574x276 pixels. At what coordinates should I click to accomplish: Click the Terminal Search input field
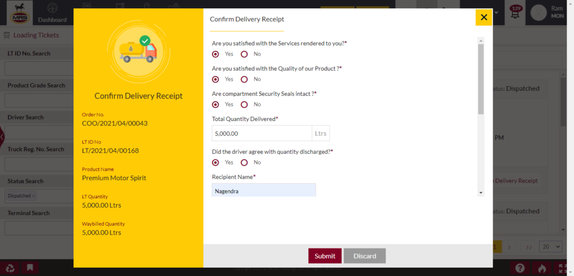(39, 228)
